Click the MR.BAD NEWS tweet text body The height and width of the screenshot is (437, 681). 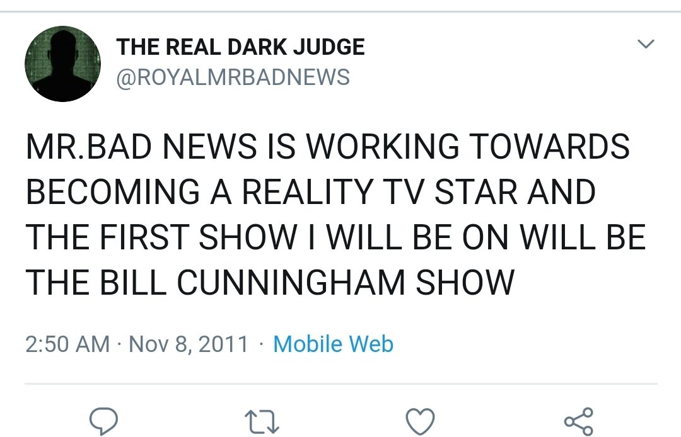[x=335, y=213]
